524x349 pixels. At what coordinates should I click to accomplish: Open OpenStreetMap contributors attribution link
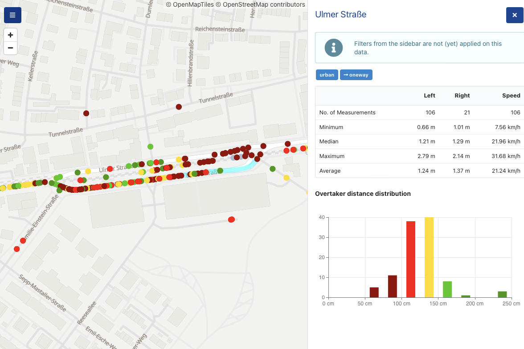coord(260,4)
